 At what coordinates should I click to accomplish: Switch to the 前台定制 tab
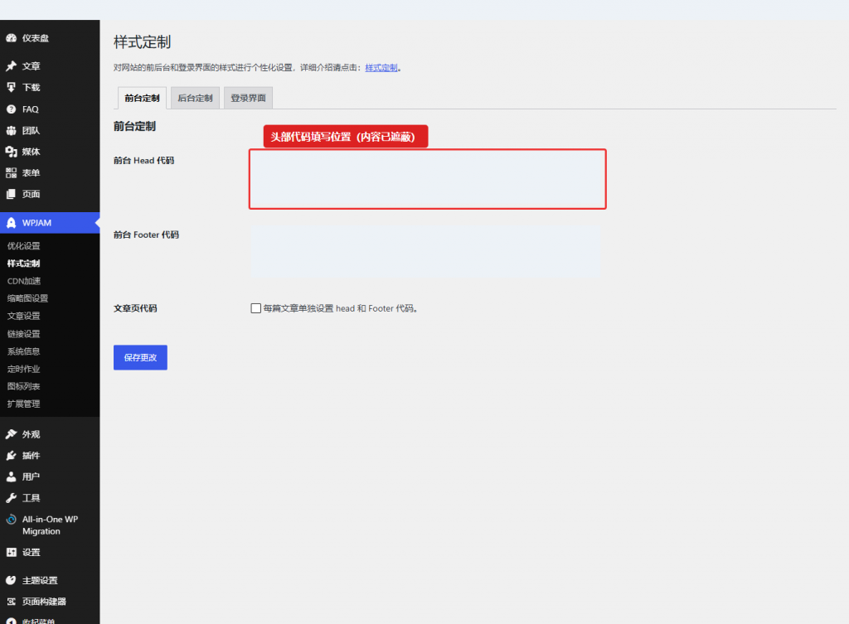tap(142, 98)
